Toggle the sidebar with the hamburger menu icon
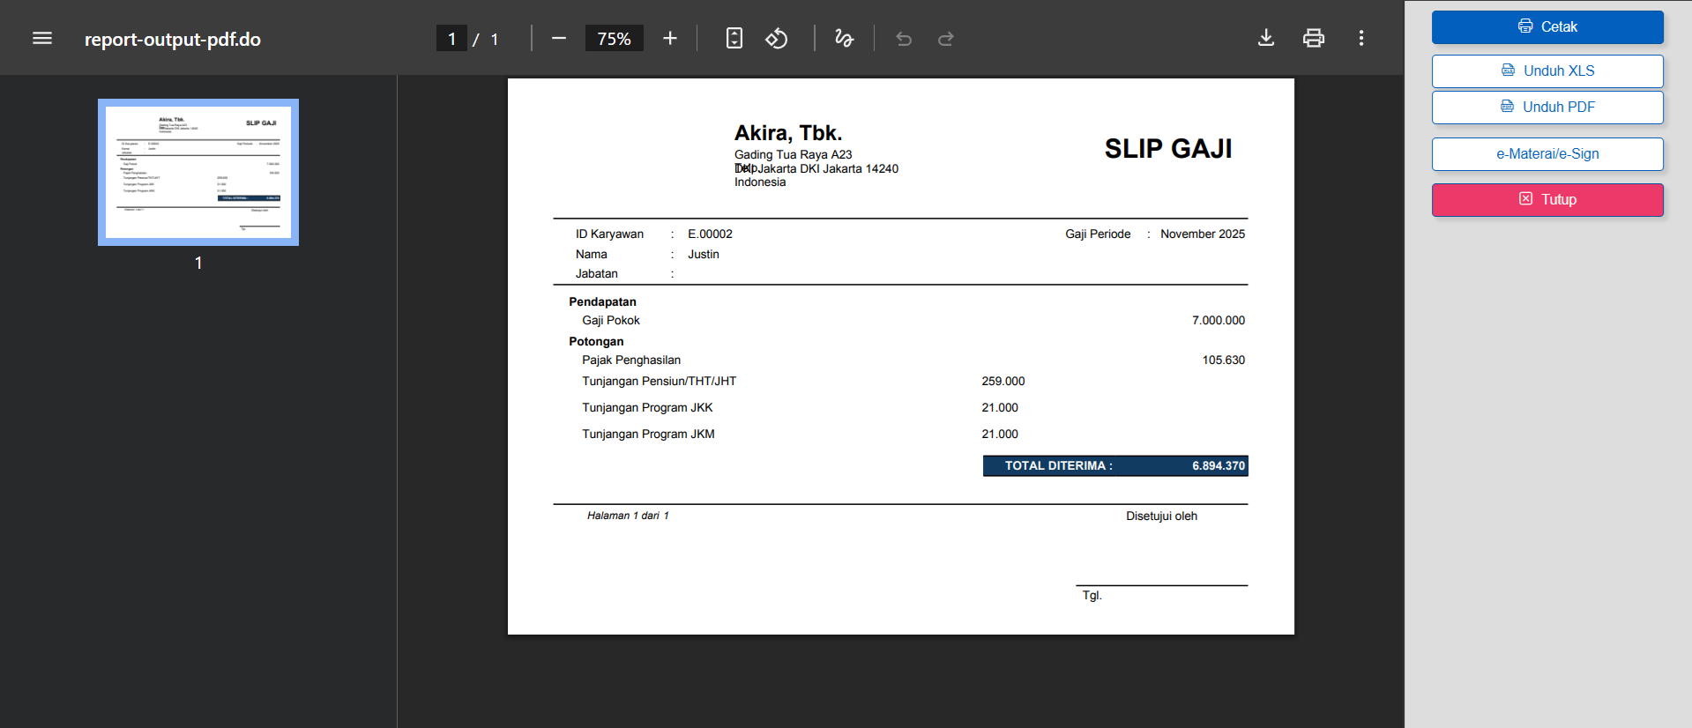The image size is (1692, 728). [42, 39]
